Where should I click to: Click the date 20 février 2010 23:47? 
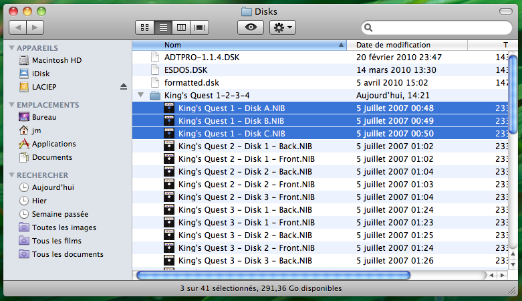click(x=399, y=58)
